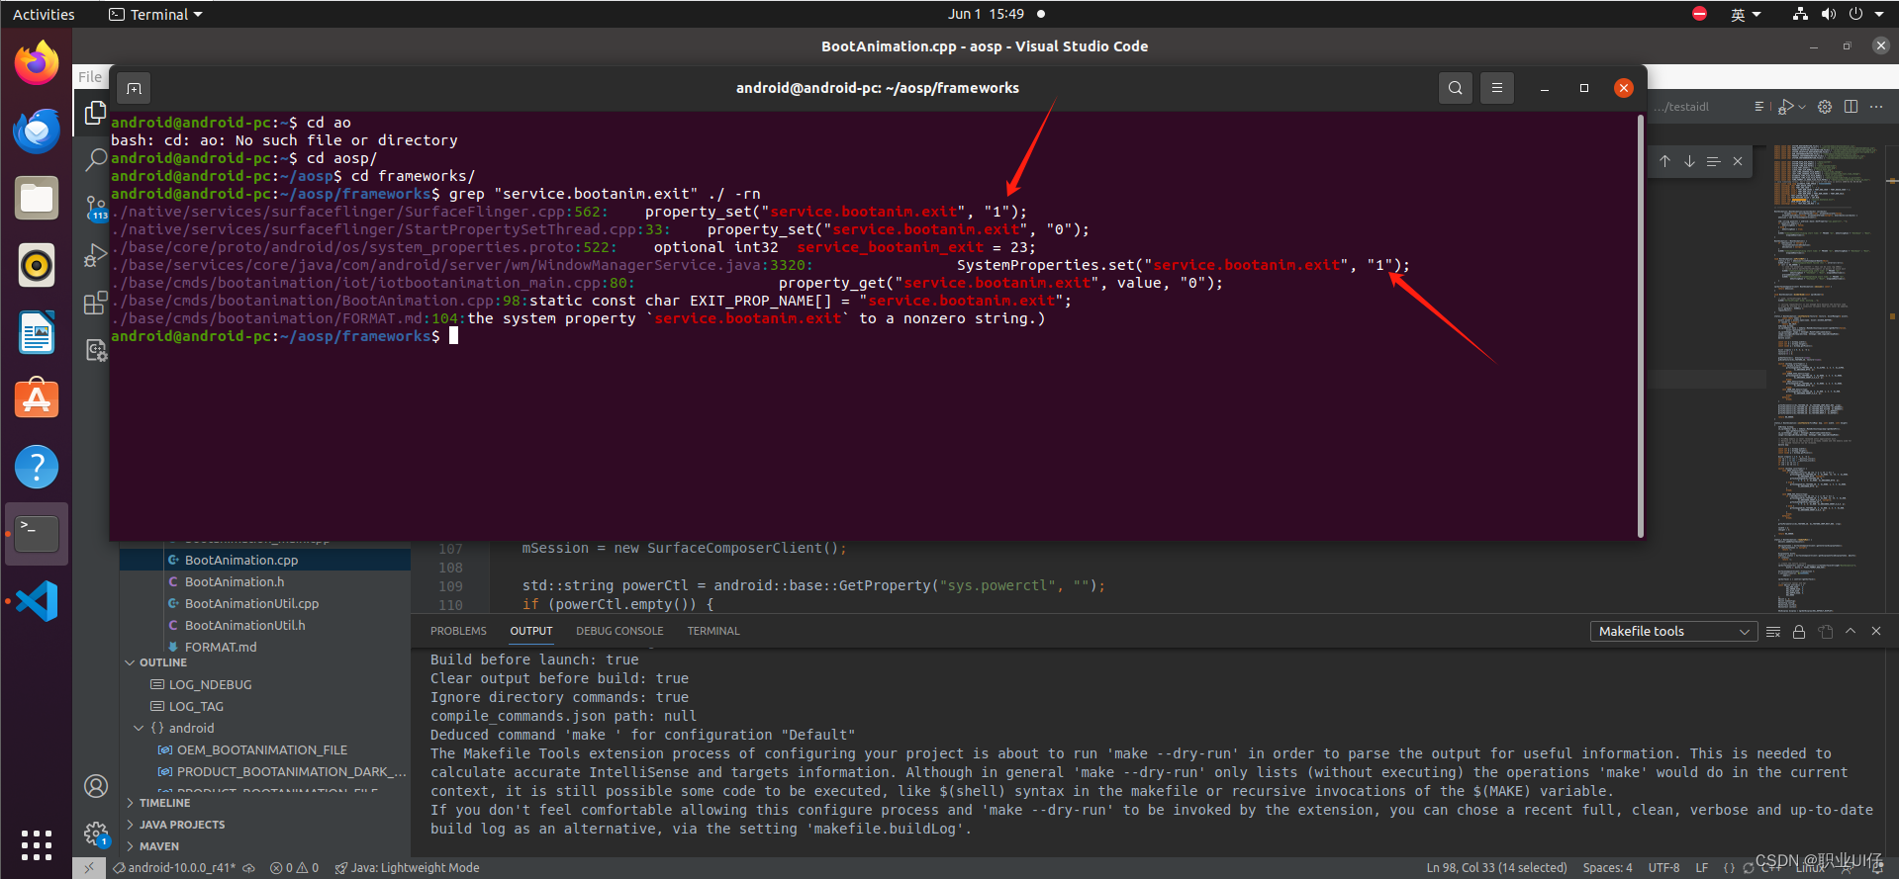Open the run options dropdown chevron beside play icon
1899x879 pixels.
coord(1802,107)
